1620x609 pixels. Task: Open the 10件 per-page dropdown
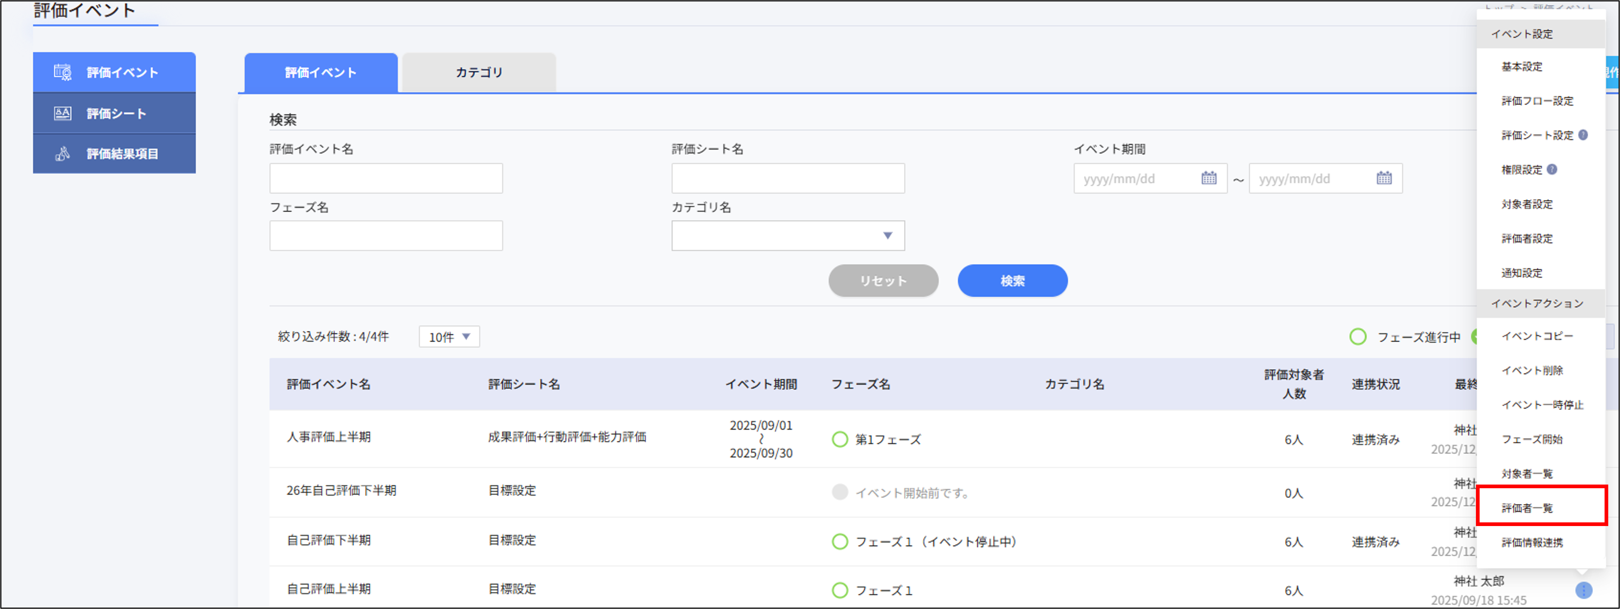point(449,337)
